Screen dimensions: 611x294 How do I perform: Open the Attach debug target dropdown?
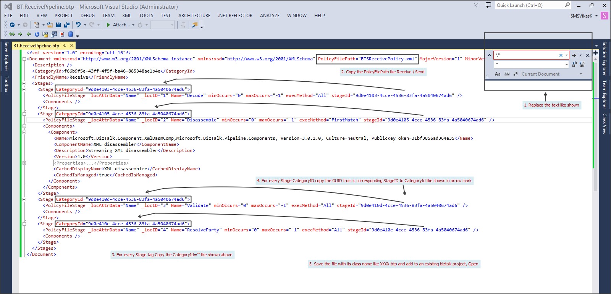click(x=133, y=25)
